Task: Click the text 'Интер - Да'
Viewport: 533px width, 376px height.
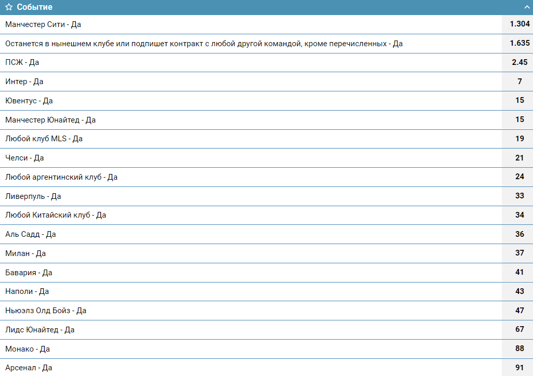Action: coord(24,82)
